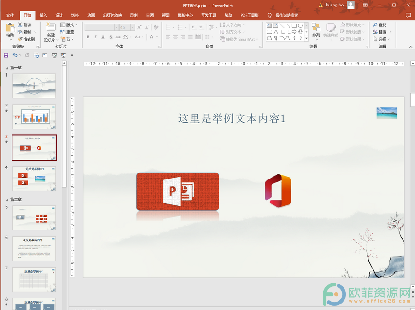This screenshot has width=415, height=310.
Task: Switch to the 插入 (Insert) tab
Action: coord(43,15)
